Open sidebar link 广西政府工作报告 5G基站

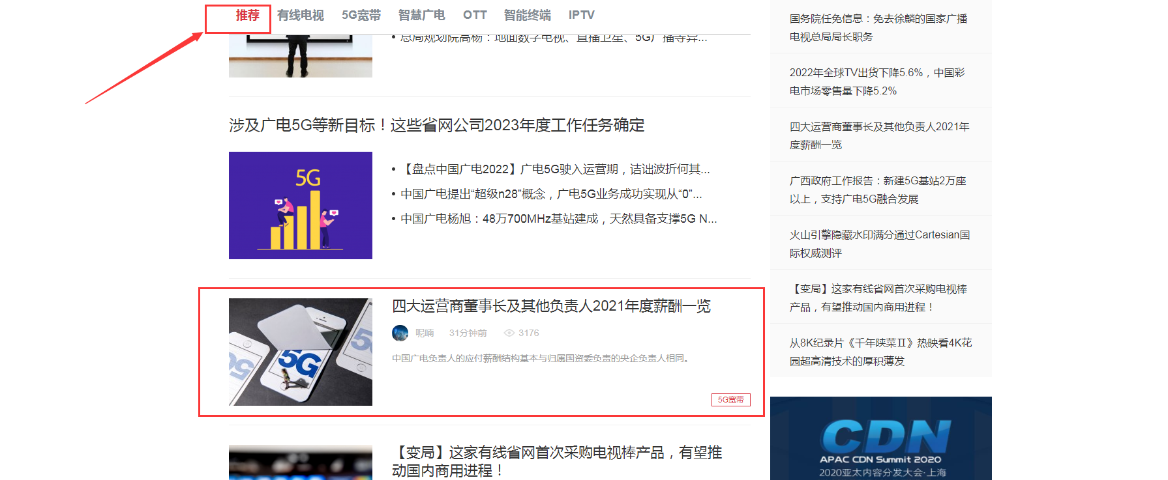click(x=878, y=190)
